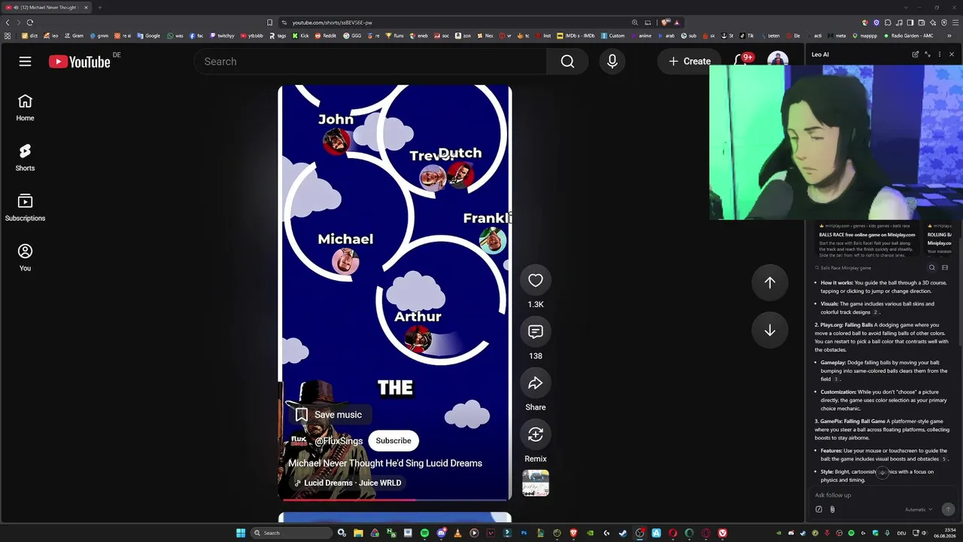Open the taskbar clock and date
The image size is (963, 542).
pos(944,533)
